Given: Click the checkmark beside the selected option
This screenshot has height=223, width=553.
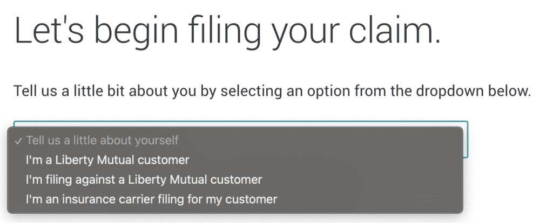Looking at the screenshot, I should pyautogui.click(x=19, y=141).
